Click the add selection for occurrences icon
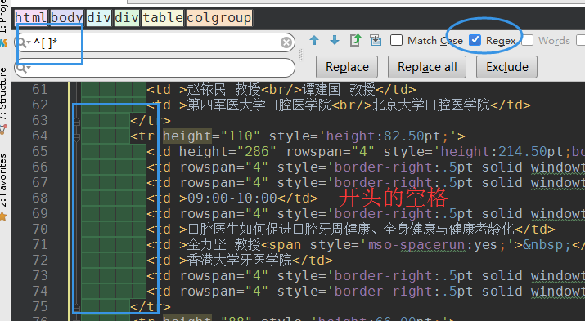Viewport: 585px width, 321px height. [x=376, y=40]
